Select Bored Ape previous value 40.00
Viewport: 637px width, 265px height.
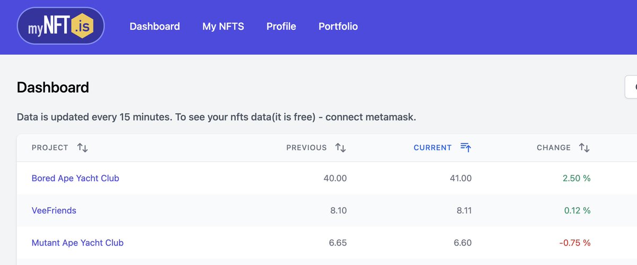(x=335, y=178)
